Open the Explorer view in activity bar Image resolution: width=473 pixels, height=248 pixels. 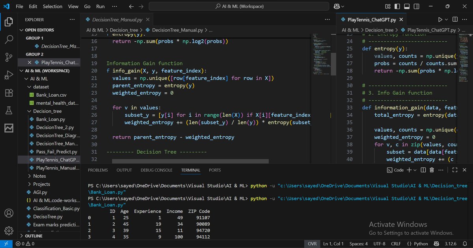click(x=9, y=22)
